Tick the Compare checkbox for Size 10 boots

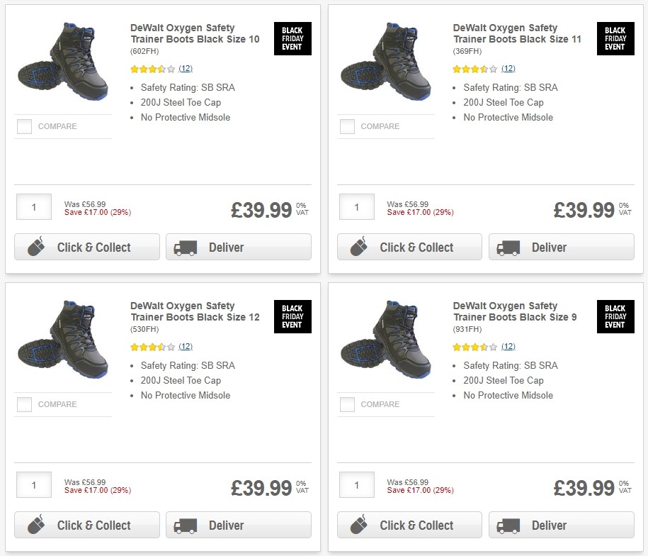coord(25,127)
